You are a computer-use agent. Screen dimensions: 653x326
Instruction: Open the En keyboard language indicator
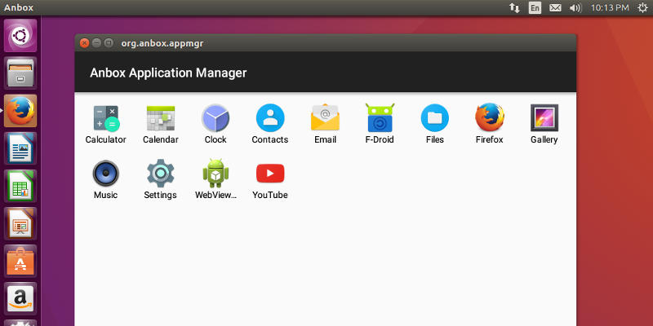click(535, 8)
